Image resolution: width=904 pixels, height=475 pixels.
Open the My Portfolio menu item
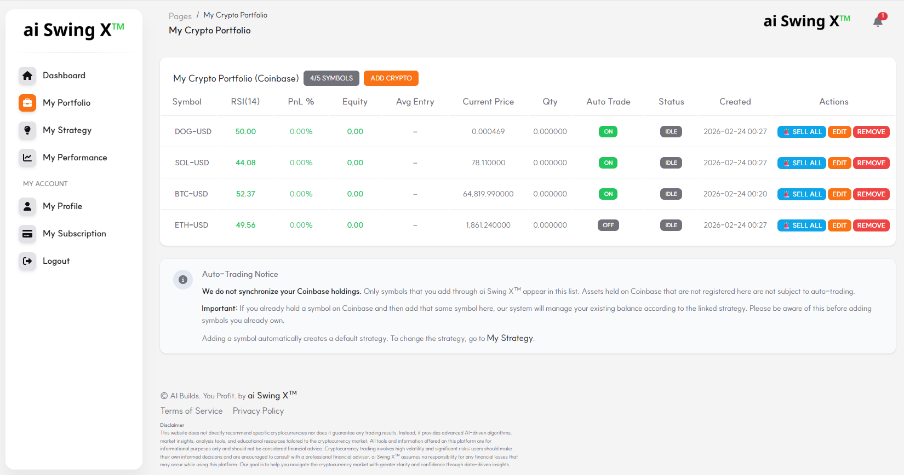(74, 103)
